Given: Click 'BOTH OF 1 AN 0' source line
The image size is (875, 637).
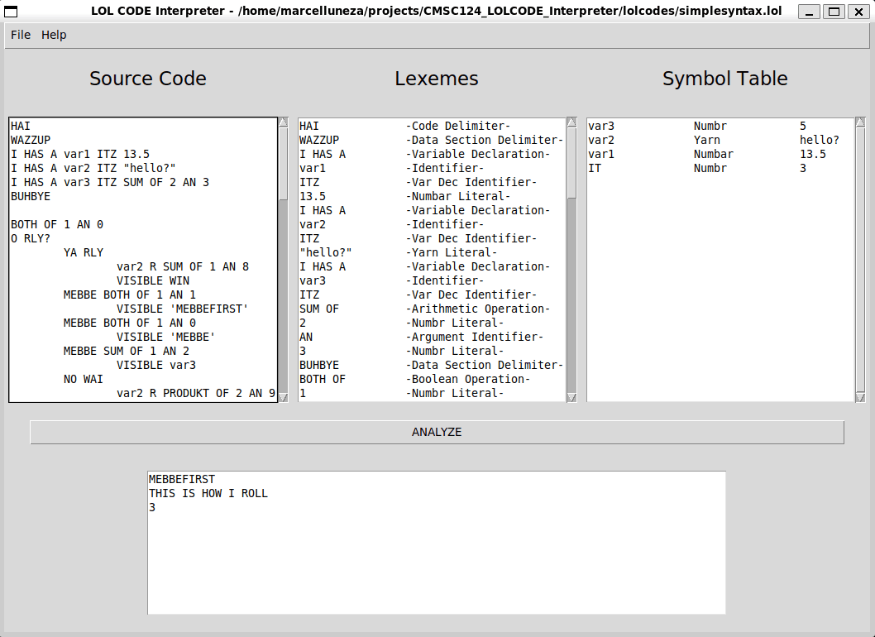Looking at the screenshot, I should [57, 224].
